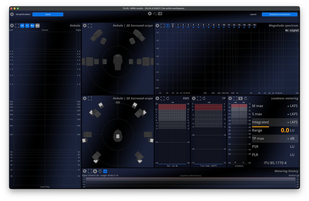Maximize the lower 3D Surround scope panel

tap(90, 98)
